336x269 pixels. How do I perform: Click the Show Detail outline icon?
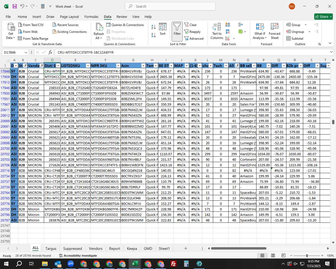pyautogui.click(x=316, y=25)
